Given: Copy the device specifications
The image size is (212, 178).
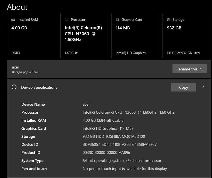Looking at the screenshot, I should pos(183,87).
